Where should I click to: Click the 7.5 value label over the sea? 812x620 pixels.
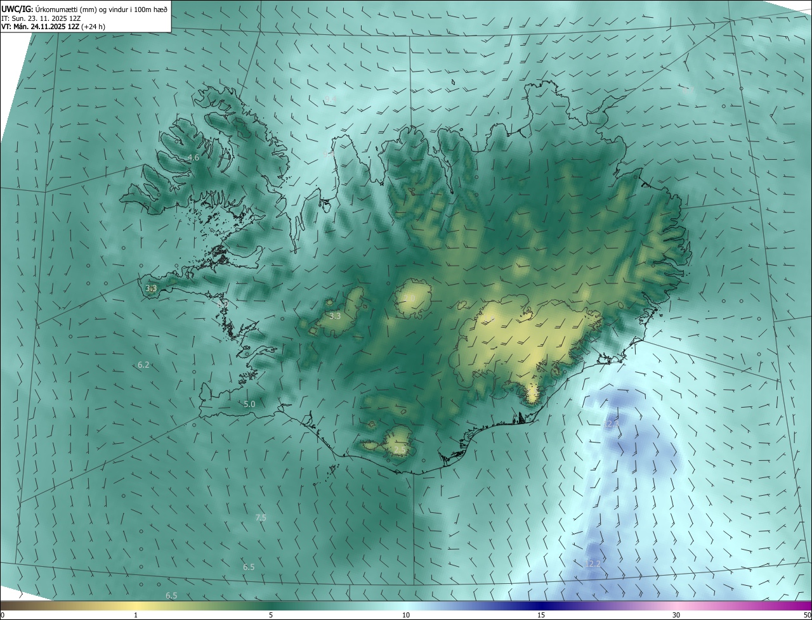pos(260,517)
